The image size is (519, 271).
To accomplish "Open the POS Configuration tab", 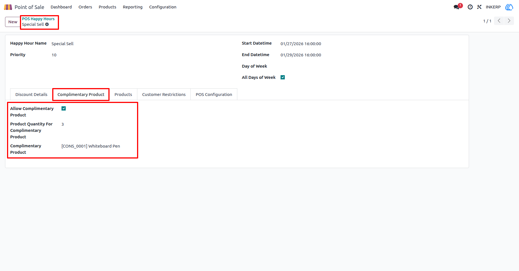I will 214,95.
